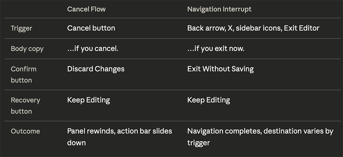This screenshot has height=157, width=343.
Task: Click the Navigation Interrupt column header
Action: click(x=219, y=9)
